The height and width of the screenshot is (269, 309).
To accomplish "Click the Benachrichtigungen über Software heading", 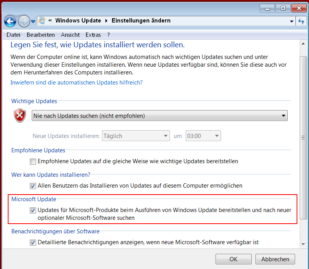I will pos(55,231).
